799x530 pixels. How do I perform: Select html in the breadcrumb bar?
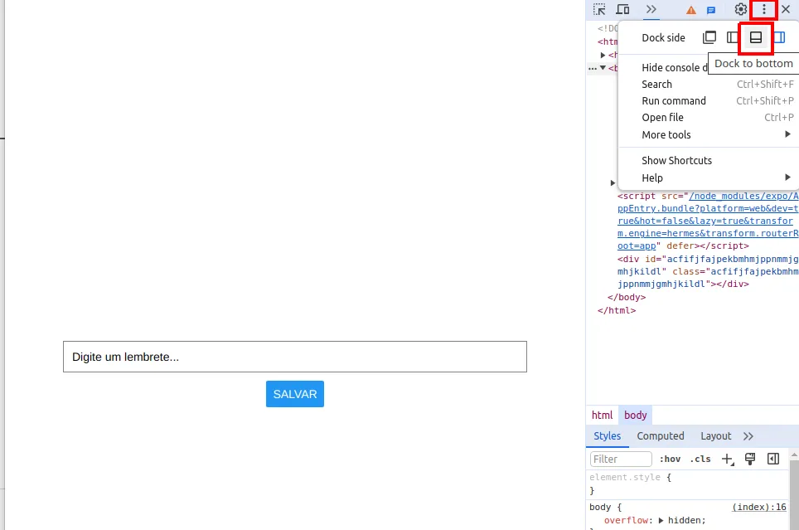[603, 416]
